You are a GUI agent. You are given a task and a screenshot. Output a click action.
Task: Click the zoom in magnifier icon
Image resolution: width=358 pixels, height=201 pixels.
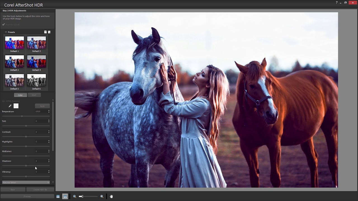click(x=102, y=196)
